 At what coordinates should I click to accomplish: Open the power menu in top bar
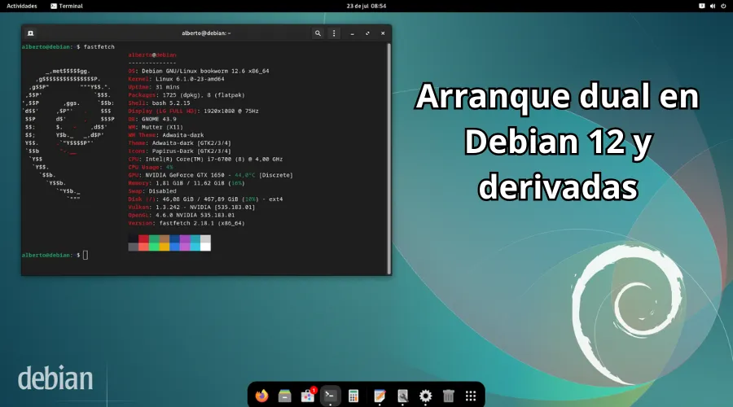coord(723,6)
